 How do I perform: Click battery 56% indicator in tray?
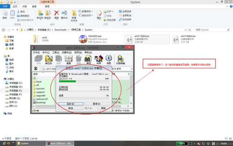tap(182, 143)
